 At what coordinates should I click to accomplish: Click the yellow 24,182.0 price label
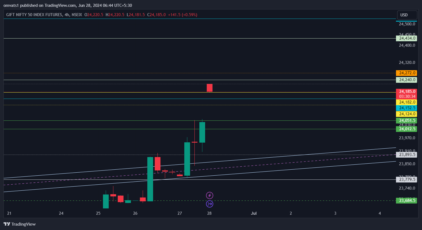(x=407, y=102)
